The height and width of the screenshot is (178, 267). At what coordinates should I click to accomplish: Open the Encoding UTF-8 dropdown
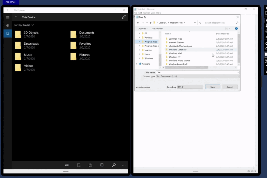[x=190, y=87]
